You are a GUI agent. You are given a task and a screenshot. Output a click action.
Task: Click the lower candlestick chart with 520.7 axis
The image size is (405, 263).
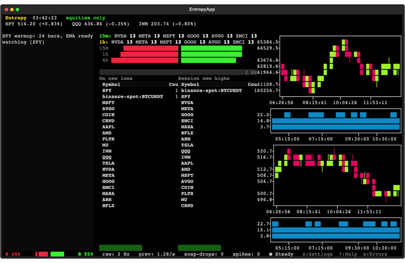337,175
